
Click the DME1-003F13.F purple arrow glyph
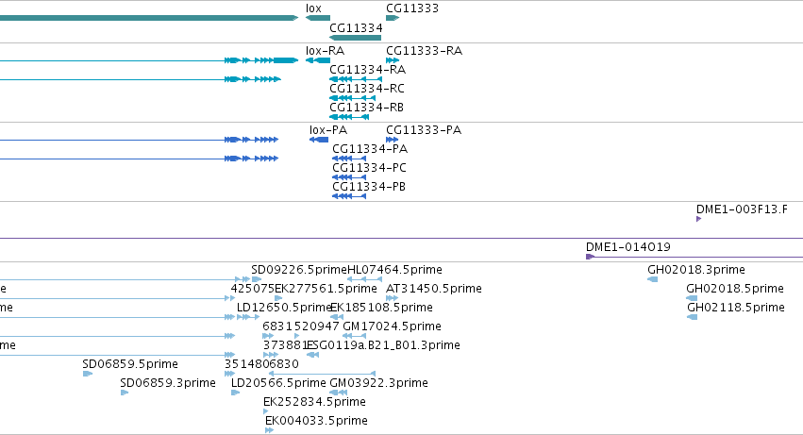coord(698,219)
